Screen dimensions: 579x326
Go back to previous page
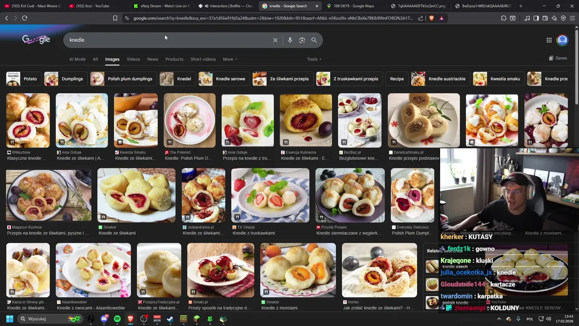(x=6, y=18)
